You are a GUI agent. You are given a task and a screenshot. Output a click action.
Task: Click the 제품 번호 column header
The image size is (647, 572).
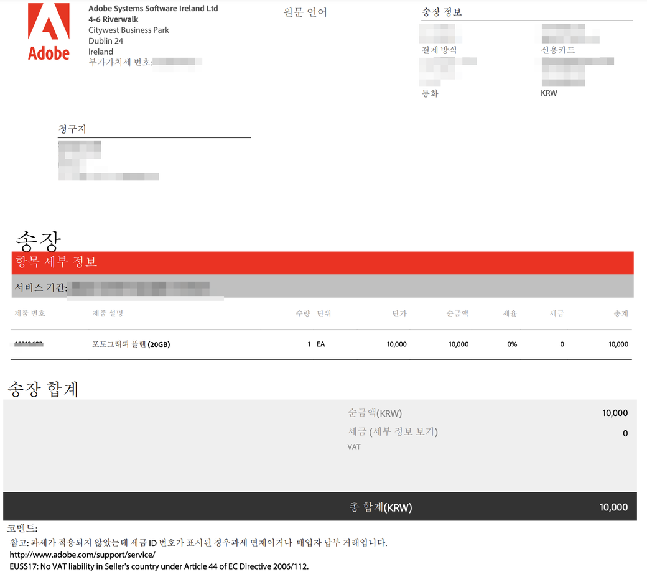(x=30, y=313)
